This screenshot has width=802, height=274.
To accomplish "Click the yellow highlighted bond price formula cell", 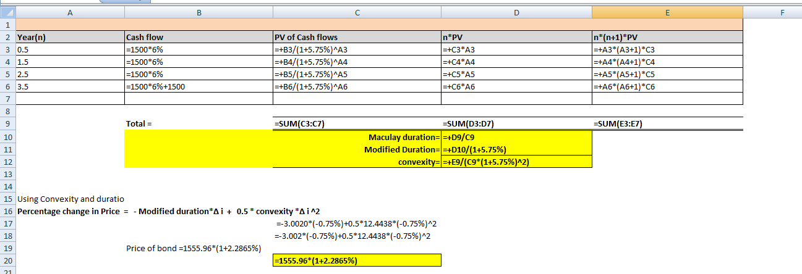I will [x=357, y=260].
